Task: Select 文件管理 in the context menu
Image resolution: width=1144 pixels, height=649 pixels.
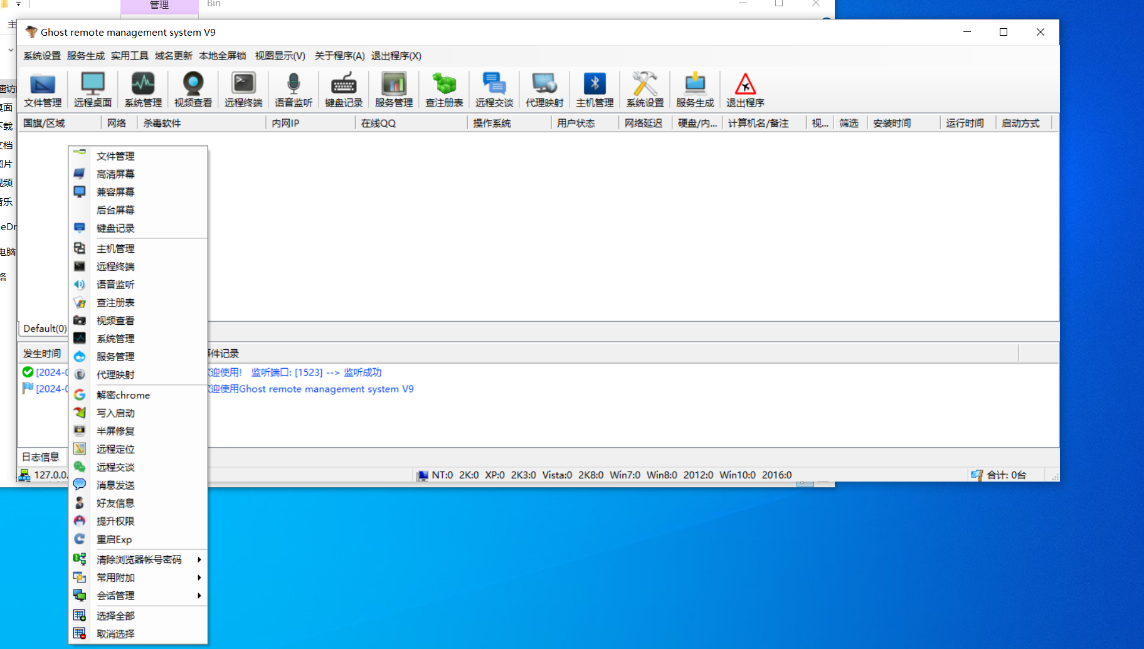Action: (x=138, y=156)
